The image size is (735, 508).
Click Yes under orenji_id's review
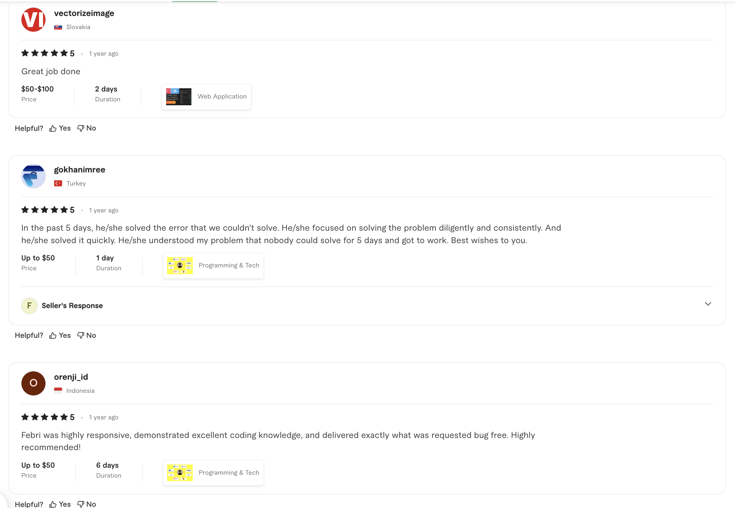click(65, 504)
